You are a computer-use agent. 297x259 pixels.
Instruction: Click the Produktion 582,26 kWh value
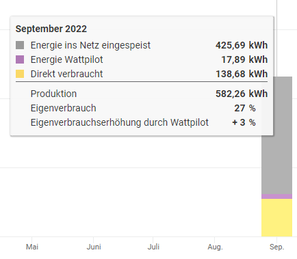[242, 94]
